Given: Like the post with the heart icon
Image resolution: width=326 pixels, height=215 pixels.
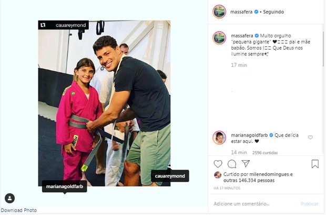Looking at the screenshot, I should pos(218,164).
